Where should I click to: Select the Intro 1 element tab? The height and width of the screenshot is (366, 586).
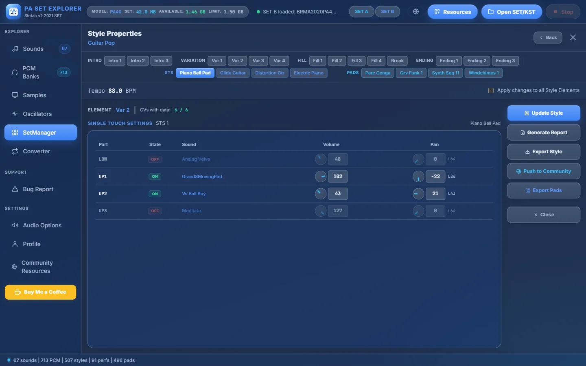click(115, 61)
